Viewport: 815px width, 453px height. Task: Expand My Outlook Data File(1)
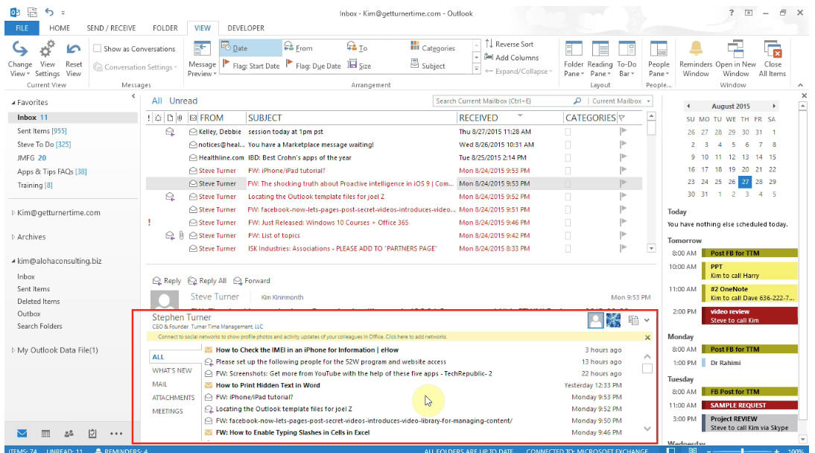point(13,350)
